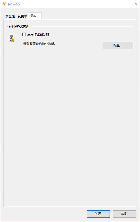Image resolution: width=140 pixels, height=222 pixels.
Task: Click the 全局设置 title bar text
Action: [x=14, y=4]
